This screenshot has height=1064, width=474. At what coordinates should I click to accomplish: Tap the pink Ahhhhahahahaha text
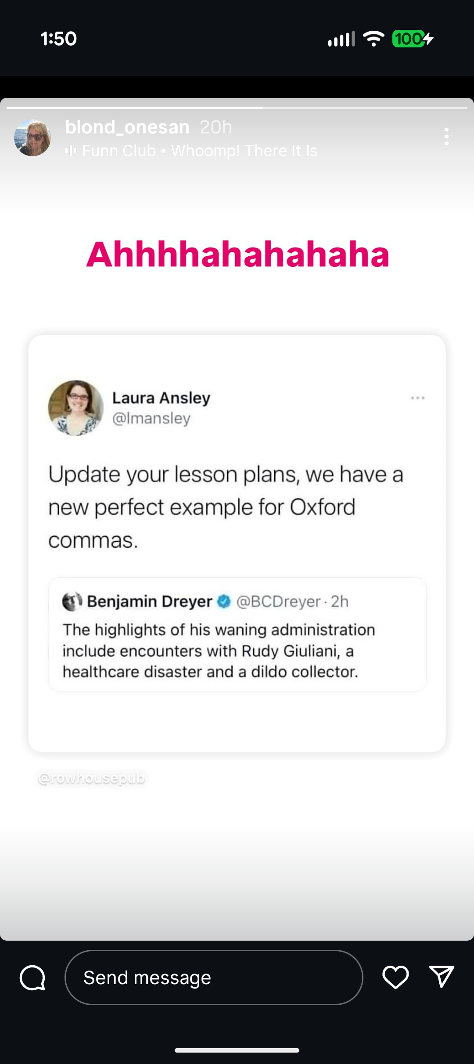point(237,254)
